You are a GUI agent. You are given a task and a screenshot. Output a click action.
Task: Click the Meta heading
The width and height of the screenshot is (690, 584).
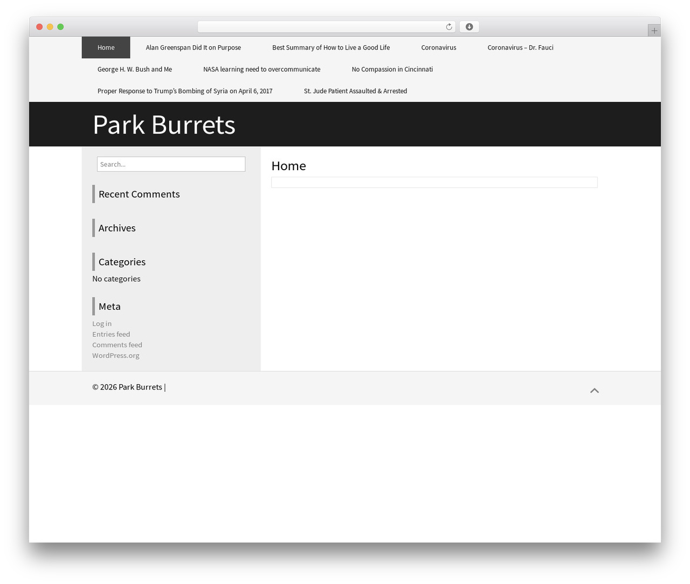tap(109, 307)
